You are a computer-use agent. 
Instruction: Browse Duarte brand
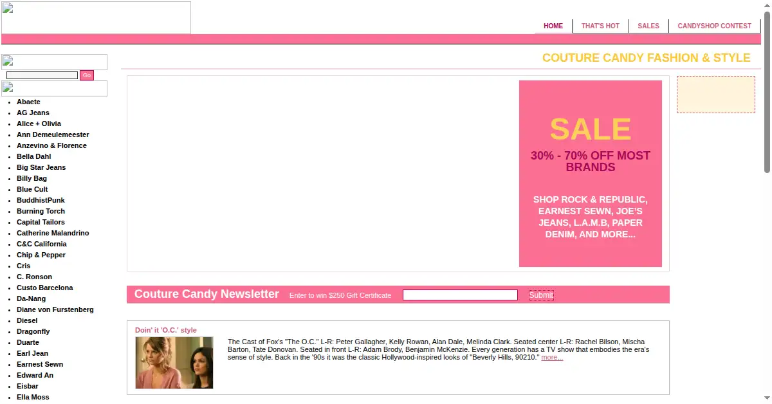pos(28,342)
